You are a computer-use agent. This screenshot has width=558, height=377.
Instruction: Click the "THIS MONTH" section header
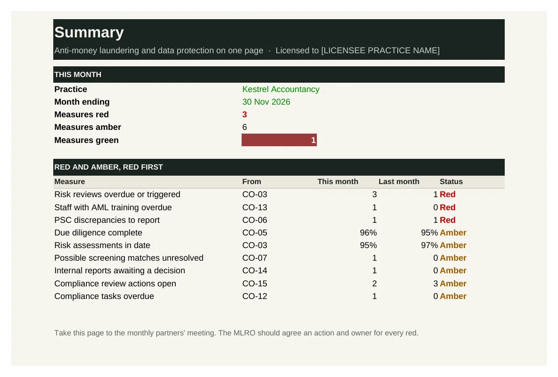pyautogui.click(x=279, y=75)
